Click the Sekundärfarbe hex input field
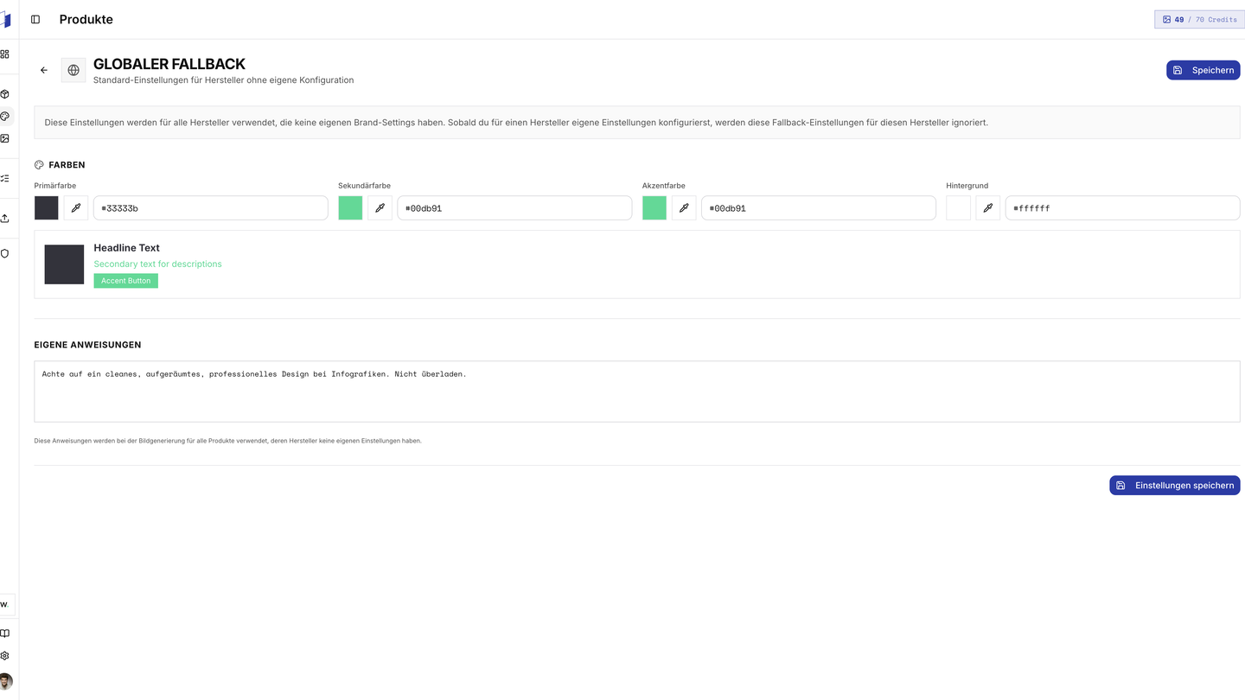Viewport: 1245px width, 700px height. pyautogui.click(x=514, y=207)
